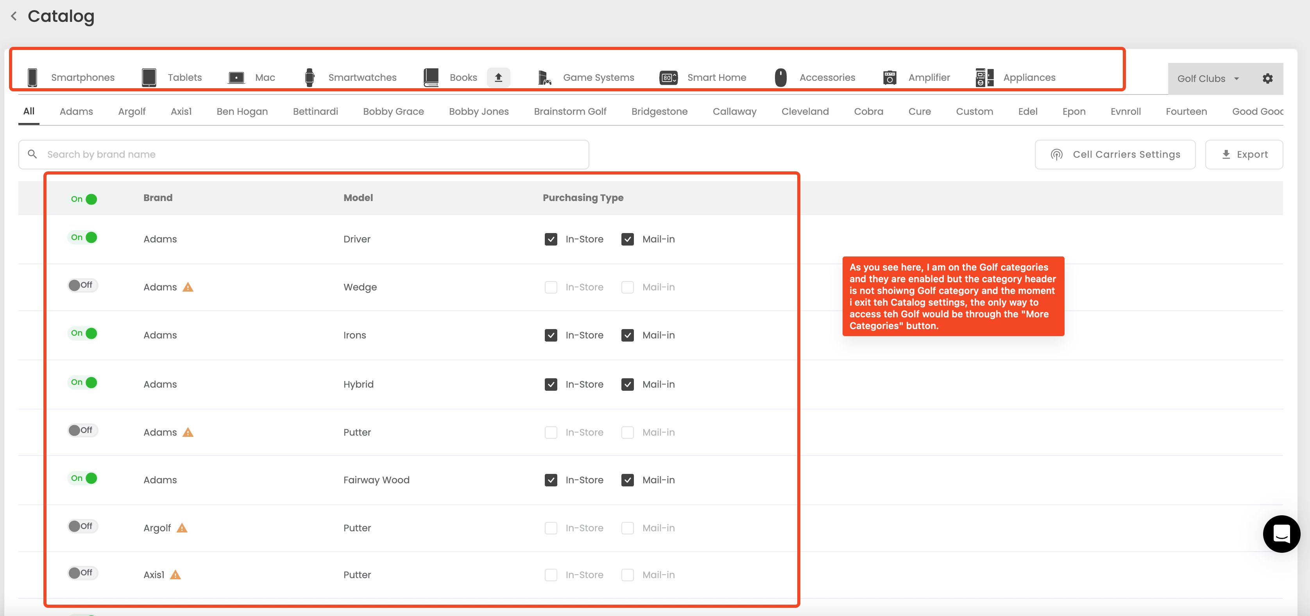The image size is (1310, 616).
Task: Click the Smartwatches watch icon
Action: (310, 77)
